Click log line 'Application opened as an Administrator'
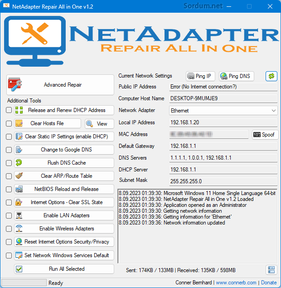Viewport: 281px width, 288px height. pyautogui.click(x=183, y=205)
